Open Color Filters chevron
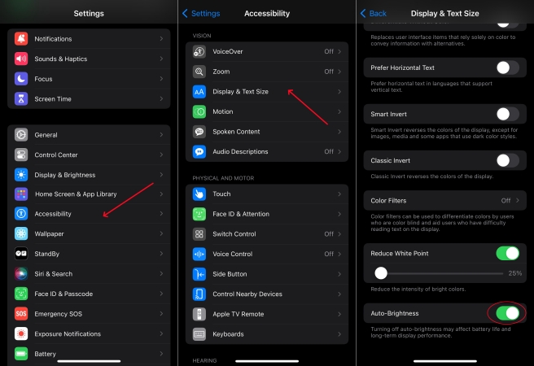Screen dimensions: 534x366 point(518,200)
